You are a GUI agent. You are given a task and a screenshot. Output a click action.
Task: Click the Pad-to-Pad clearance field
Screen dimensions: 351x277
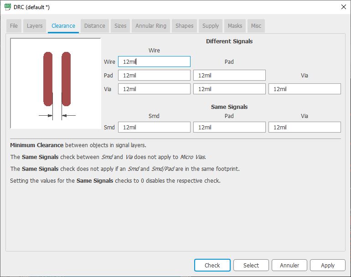[x=229, y=75]
